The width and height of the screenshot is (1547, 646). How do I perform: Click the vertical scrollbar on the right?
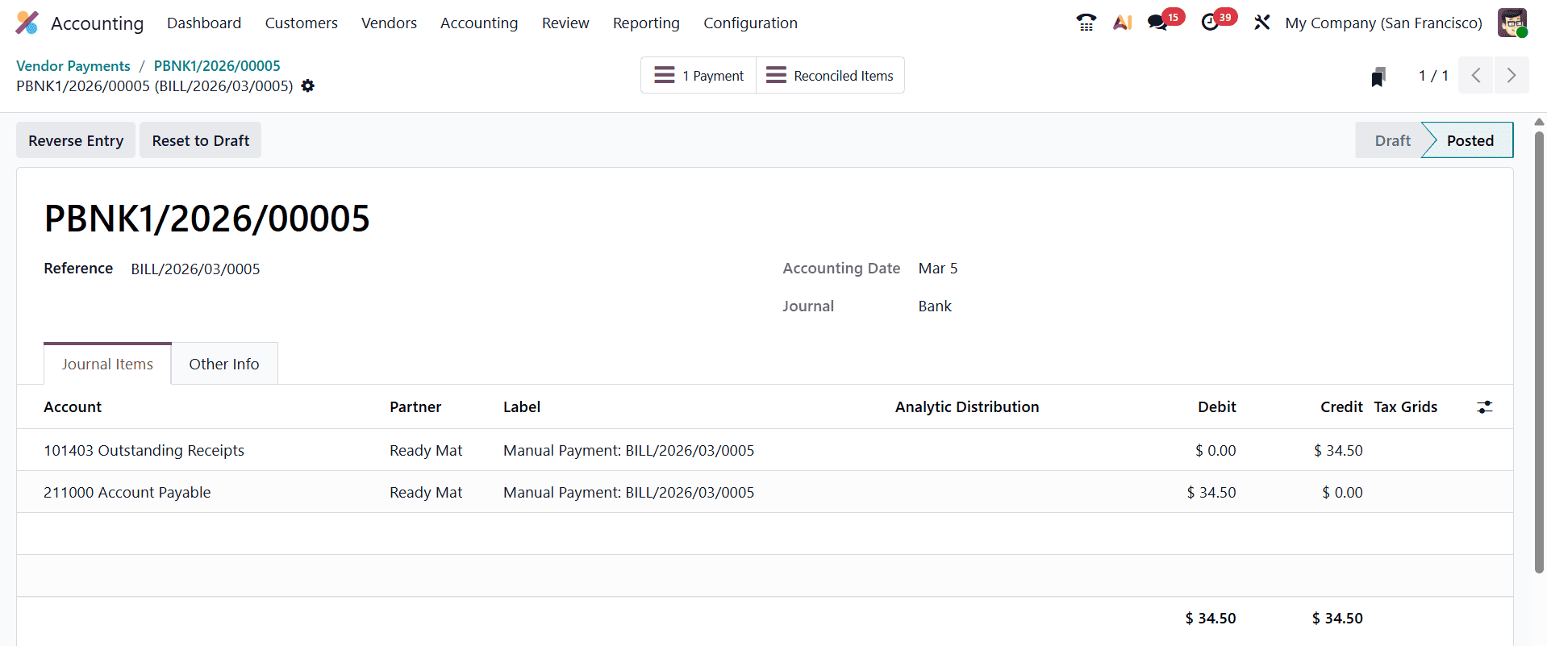point(1539,347)
